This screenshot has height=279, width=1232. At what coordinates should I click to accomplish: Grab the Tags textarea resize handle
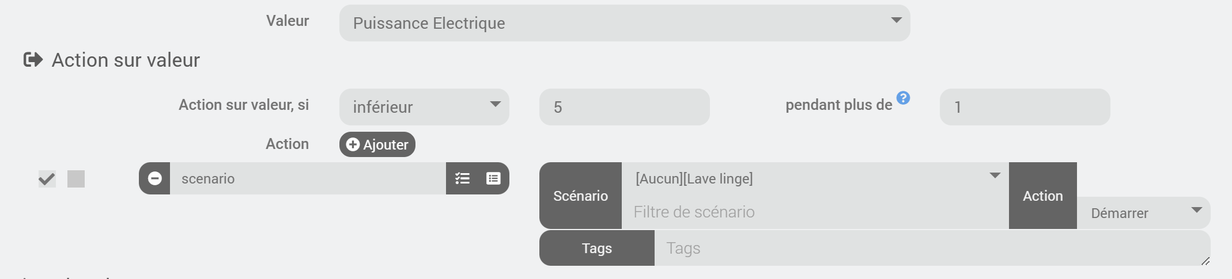(x=1205, y=261)
